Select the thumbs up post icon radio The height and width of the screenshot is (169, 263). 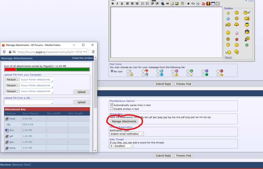218,75
